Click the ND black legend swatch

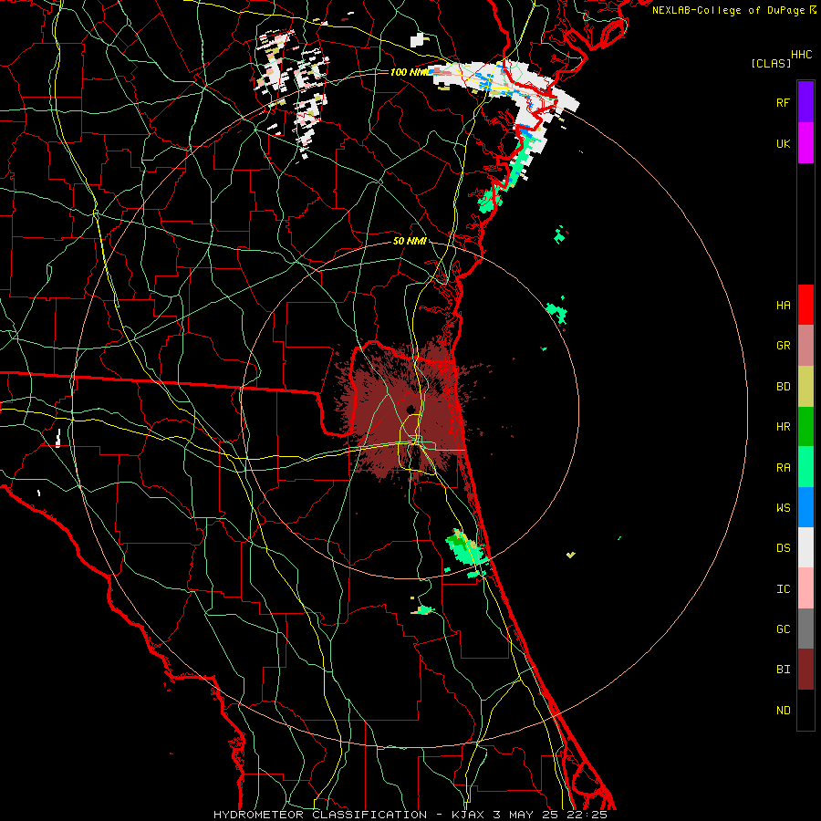pos(805,710)
